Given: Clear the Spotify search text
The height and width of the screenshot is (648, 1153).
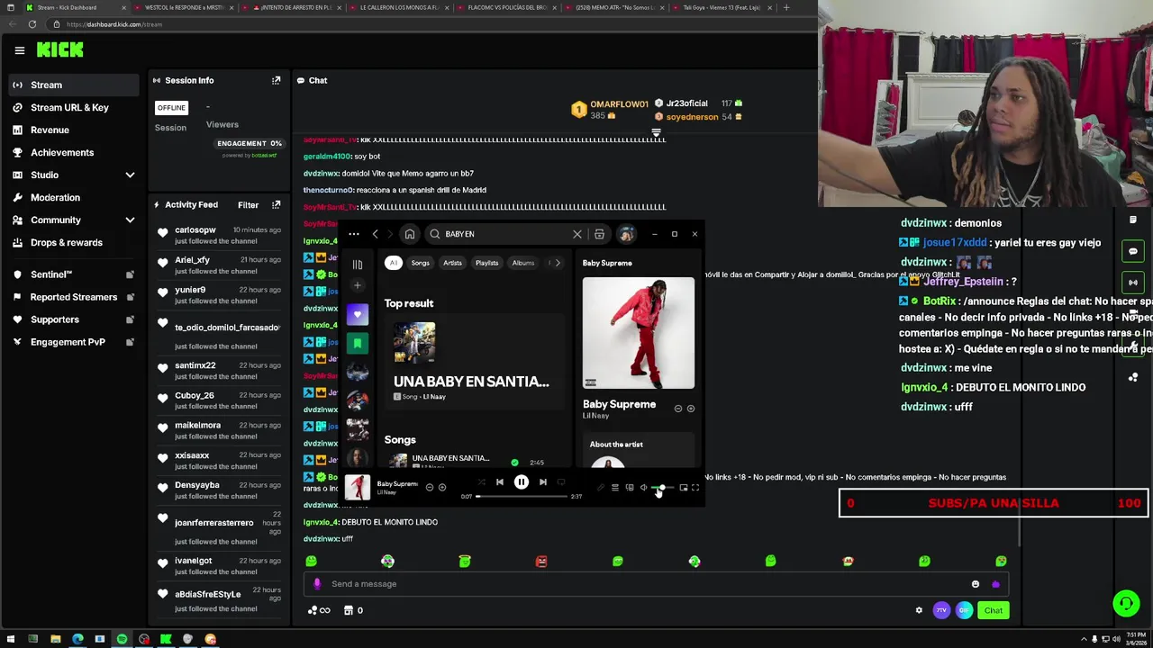Looking at the screenshot, I should coord(577,234).
